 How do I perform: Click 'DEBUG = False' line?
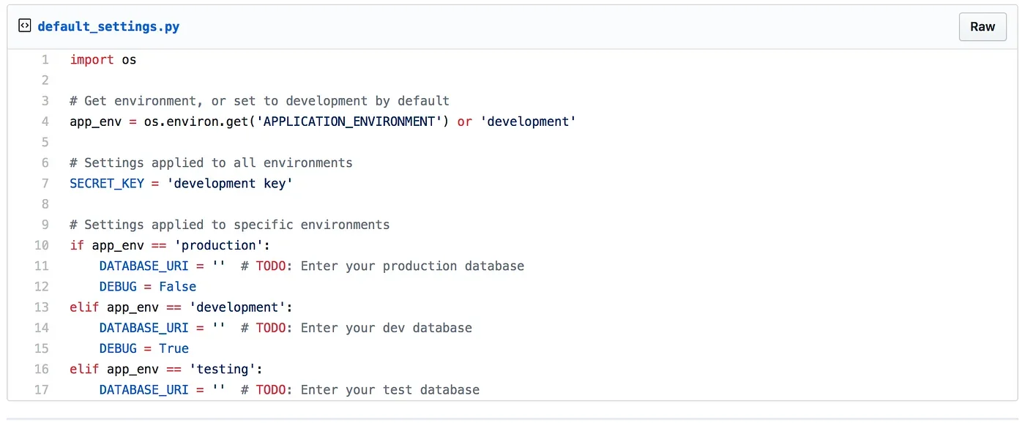(148, 286)
